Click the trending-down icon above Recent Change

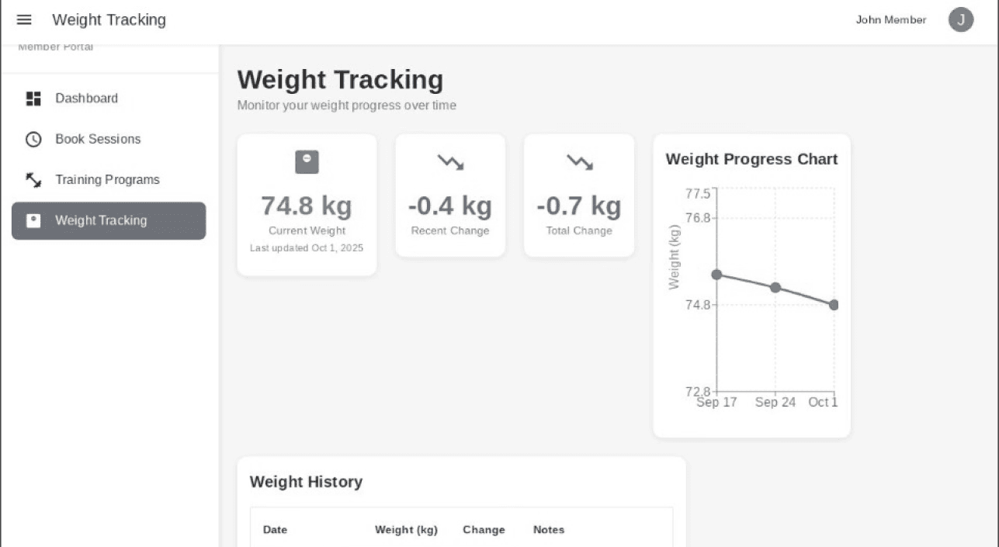point(450,161)
